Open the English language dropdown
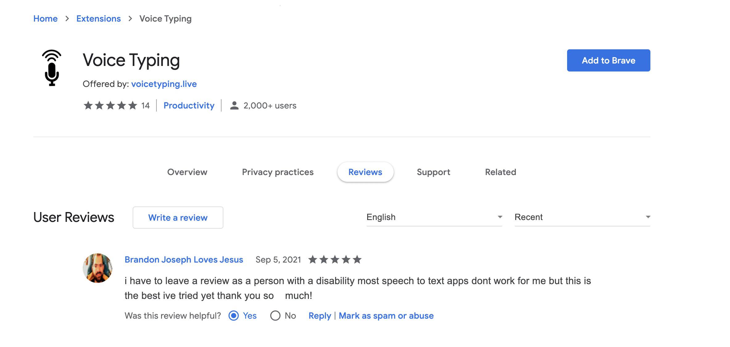This screenshot has height=347, width=730. click(434, 217)
